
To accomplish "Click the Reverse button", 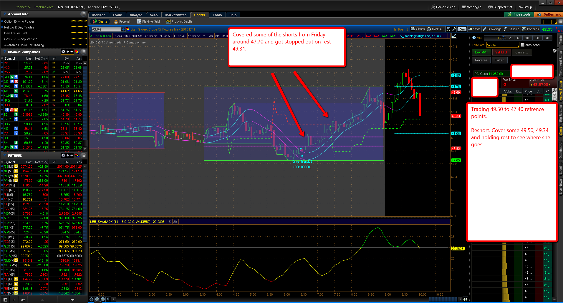I will pos(481,60).
